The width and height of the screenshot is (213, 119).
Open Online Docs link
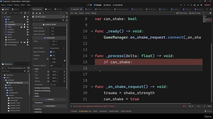pyautogui.click(x=182, y=13)
